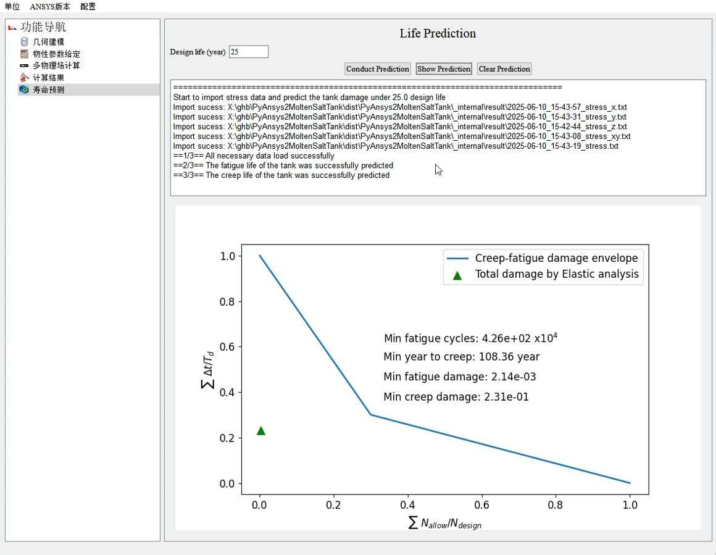
Task: Open the ANSYS版本 menu
Action: pyautogui.click(x=50, y=6)
